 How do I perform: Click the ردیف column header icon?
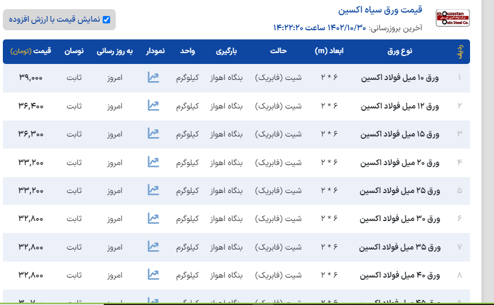click(x=459, y=51)
